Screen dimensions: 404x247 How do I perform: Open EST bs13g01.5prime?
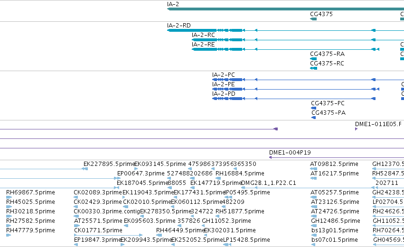pos(335,231)
